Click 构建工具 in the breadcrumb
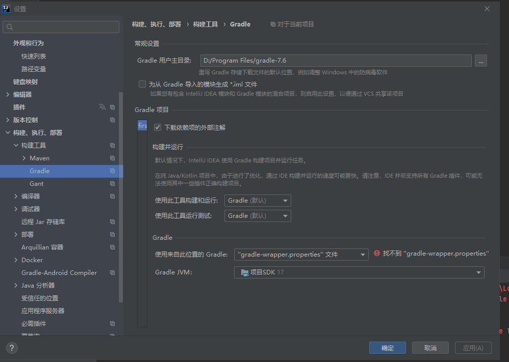Screen dimensions: 509x362 (205, 24)
